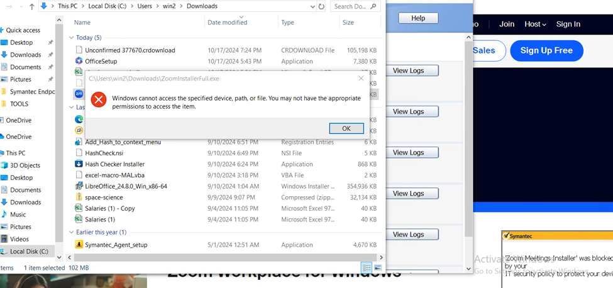Switch to large thumbnails view icon

378,267
